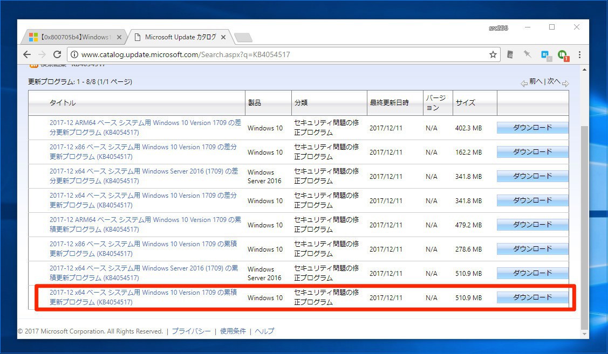Open the 使用条件 footer link
This screenshot has width=608, height=354.
[x=233, y=331]
